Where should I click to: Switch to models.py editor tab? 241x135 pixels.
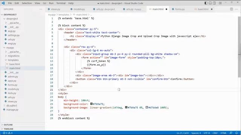(x=79, y=9)
